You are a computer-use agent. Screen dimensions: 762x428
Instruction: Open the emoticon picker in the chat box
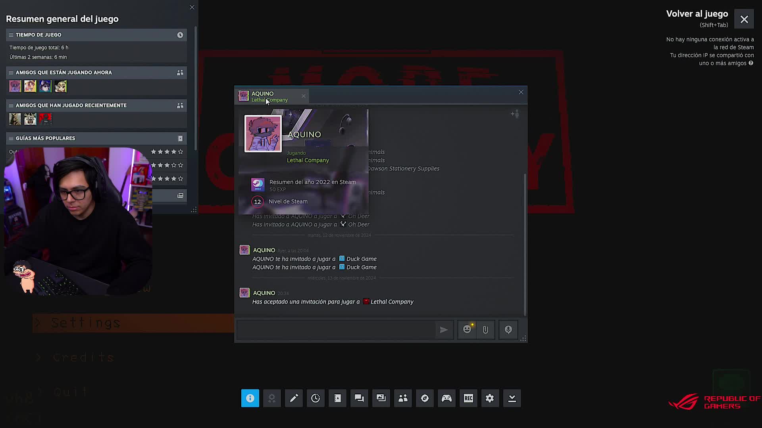point(467,329)
